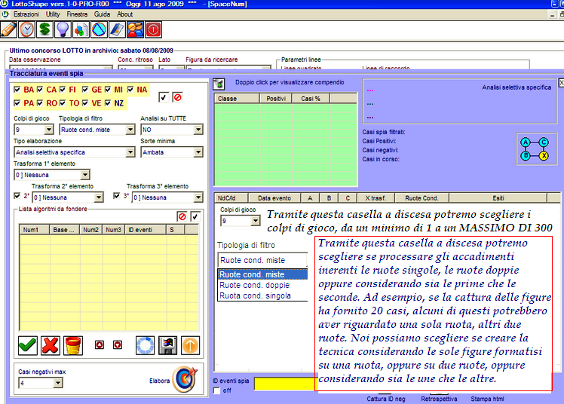Viewport: 564px width, 404px height.
Task: Click the Esiti column header
Action: click(498, 197)
